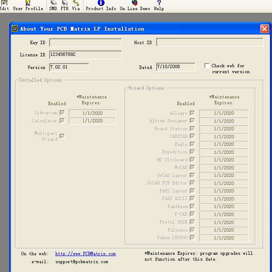Toggle the Zuken CR5000 checkbox
The width and height of the screenshot is (272, 272).
[192, 238]
